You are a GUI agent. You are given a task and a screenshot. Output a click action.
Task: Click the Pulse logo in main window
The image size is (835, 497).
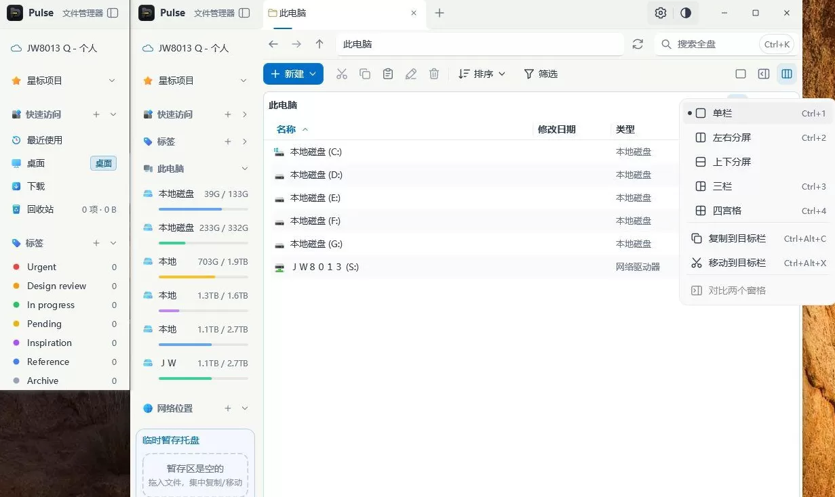[x=147, y=13]
